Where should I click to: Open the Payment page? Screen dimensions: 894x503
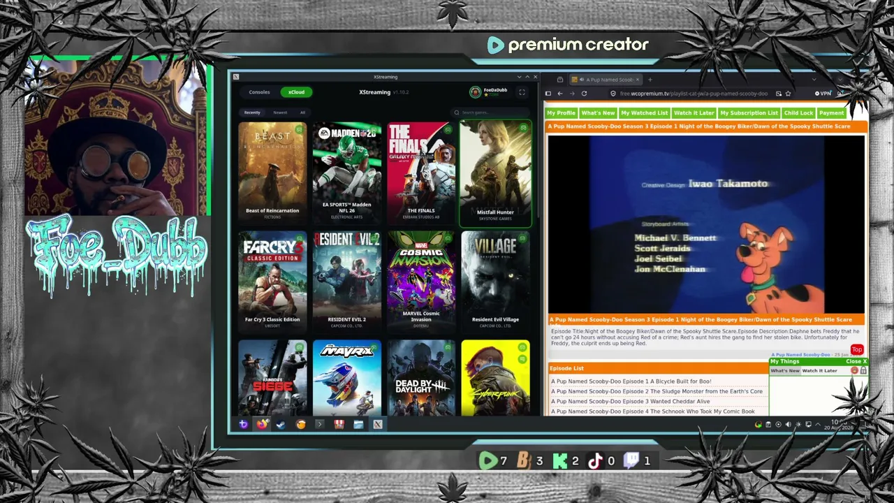coord(831,113)
